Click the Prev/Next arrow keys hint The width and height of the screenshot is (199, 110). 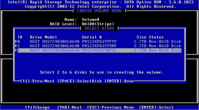[x=37, y=81]
